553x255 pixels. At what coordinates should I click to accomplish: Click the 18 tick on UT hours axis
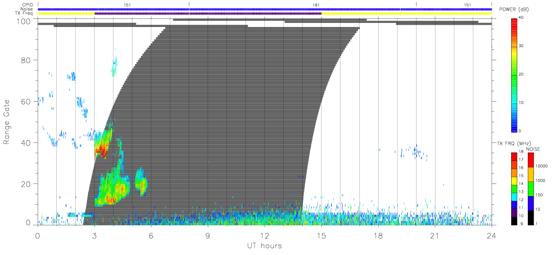(378, 235)
